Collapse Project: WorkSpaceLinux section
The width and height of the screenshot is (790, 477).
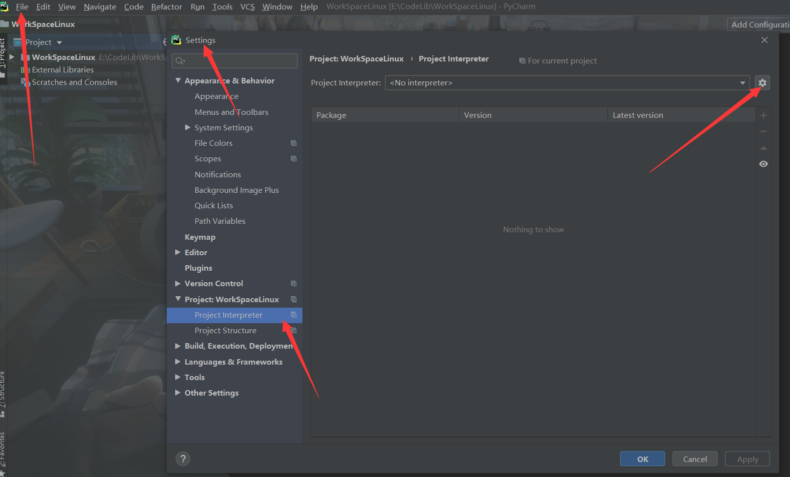pos(178,299)
